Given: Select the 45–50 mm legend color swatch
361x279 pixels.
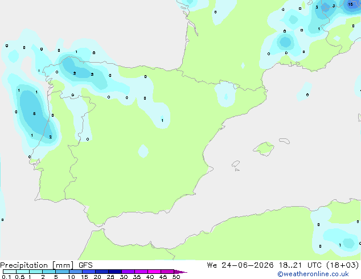Looking at the screenshot, I should point(167,272).
